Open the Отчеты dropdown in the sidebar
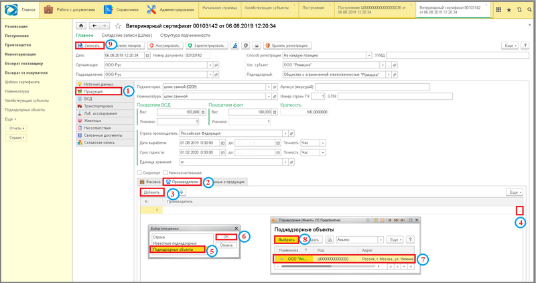 point(15,128)
